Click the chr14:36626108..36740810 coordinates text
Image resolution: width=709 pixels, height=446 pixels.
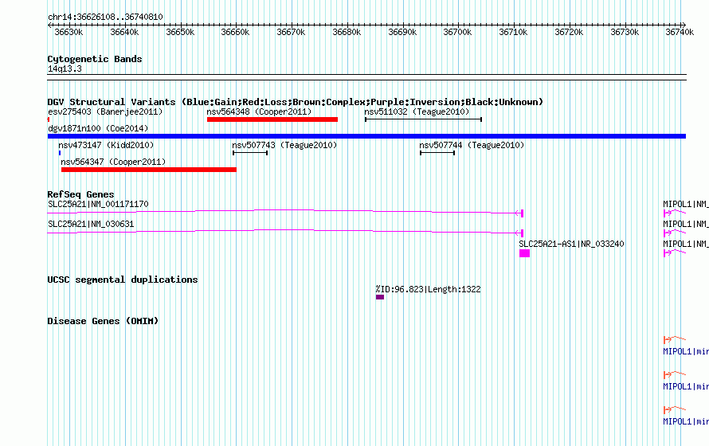[x=105, y=18]
